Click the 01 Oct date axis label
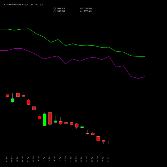Viewport: 167px width, 167px height. (108, 159)
